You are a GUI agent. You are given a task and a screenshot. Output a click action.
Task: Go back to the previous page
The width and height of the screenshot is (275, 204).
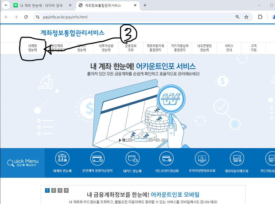7,17
